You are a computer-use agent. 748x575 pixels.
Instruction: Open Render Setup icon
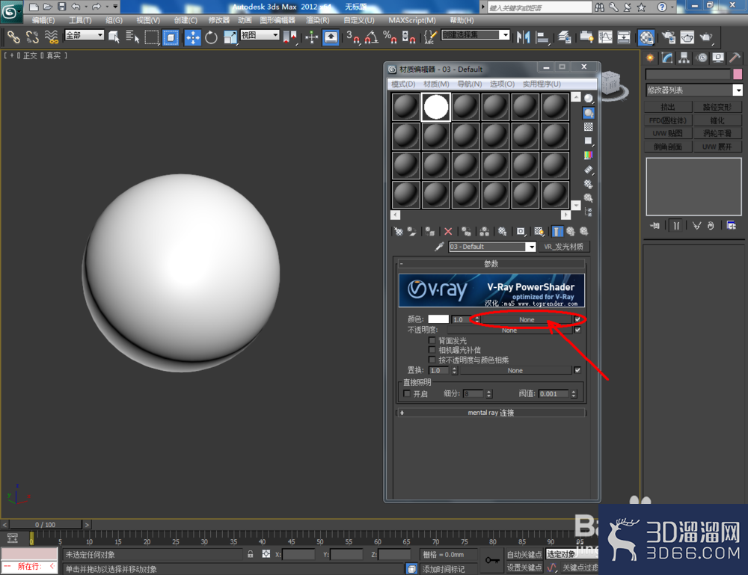point(668,37)
